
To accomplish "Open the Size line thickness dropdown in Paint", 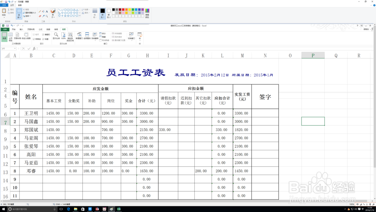I will click(x=95, y=13).
